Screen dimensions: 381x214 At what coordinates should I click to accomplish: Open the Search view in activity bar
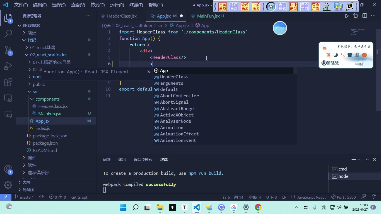click(x=8, y=34)
